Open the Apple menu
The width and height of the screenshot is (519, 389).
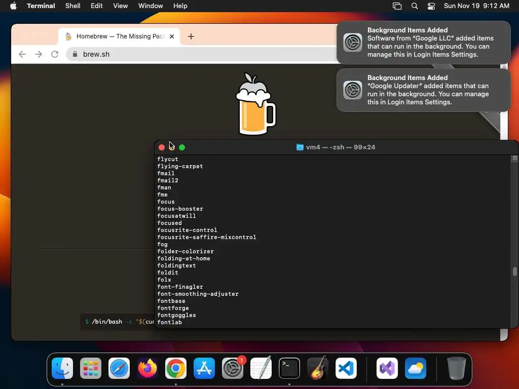point(13,6)
